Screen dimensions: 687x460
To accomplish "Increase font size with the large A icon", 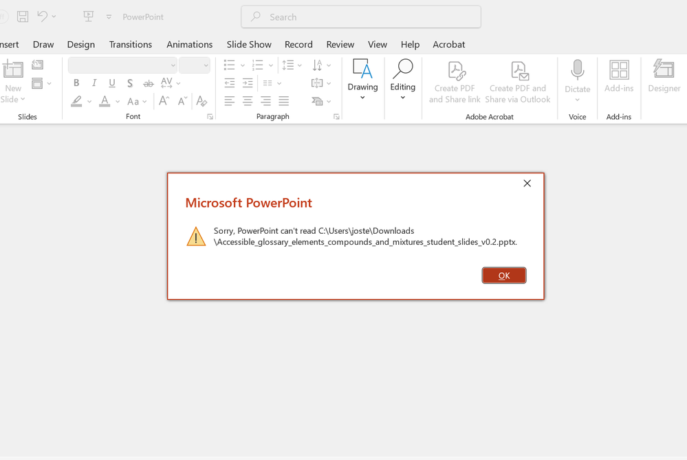I will [x=164, y=101].
